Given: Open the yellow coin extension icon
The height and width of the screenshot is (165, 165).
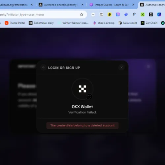Looking at the screenshot, I should 110,15.
